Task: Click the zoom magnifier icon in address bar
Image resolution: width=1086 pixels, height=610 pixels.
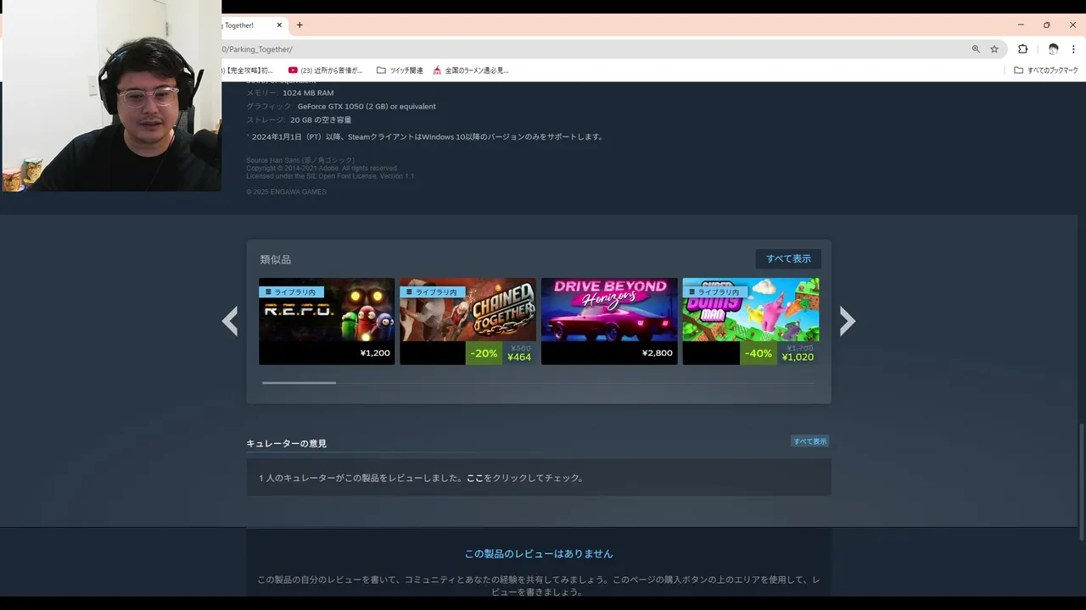Action: tap(976, 49)
